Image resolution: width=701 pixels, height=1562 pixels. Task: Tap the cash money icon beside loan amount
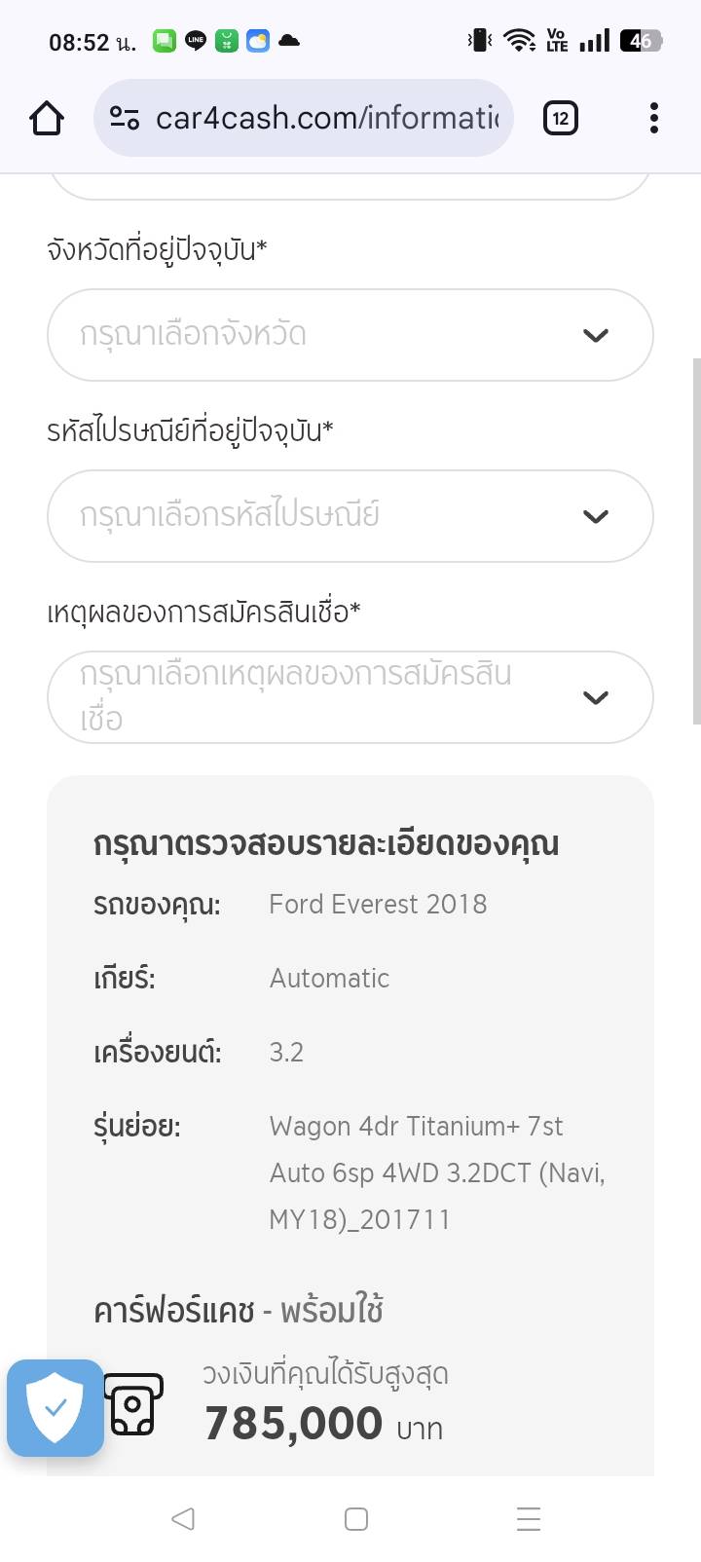point(133,1404)
